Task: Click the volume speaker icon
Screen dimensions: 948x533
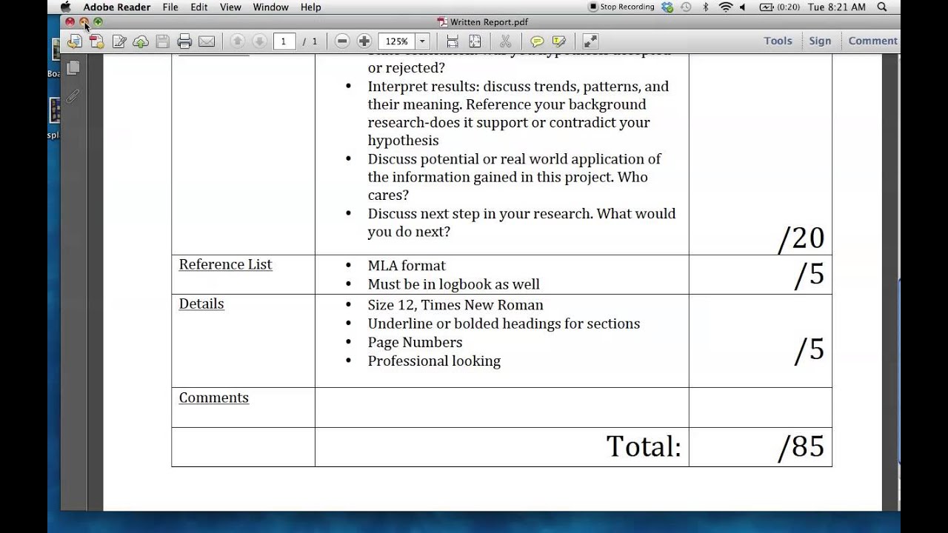Action: point(742,7)
